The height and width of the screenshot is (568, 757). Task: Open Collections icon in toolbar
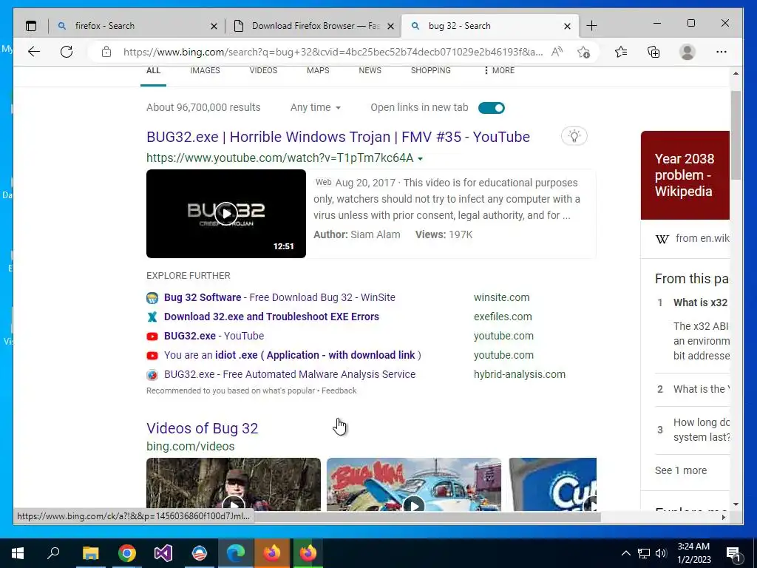click(x=654, y=52)
